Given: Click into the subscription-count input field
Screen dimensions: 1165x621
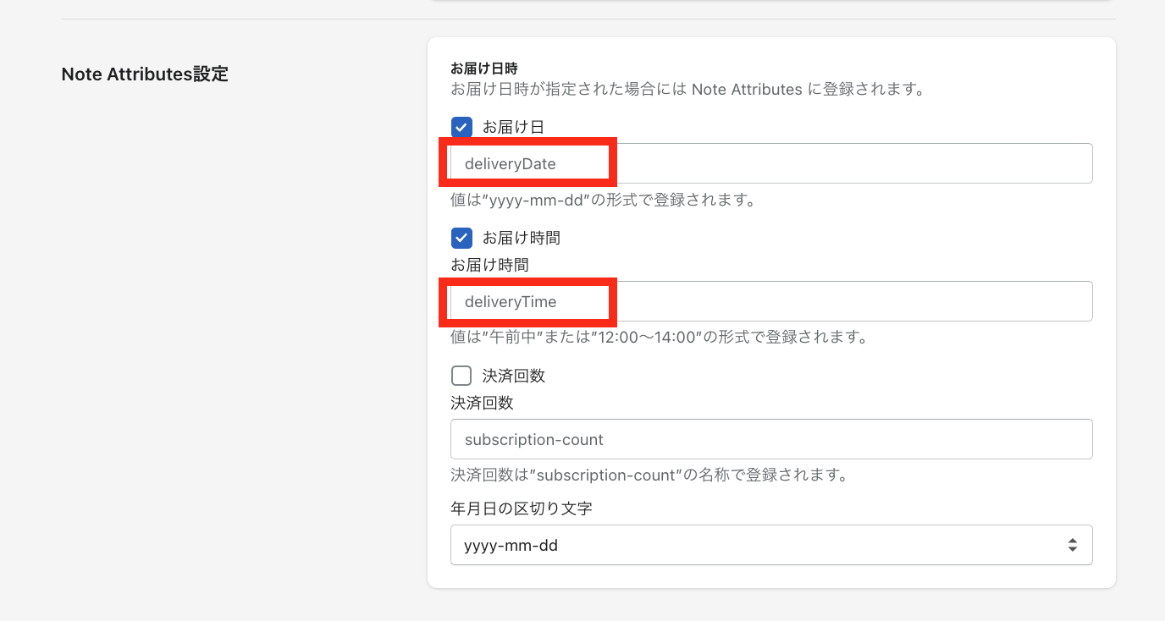Looking at the screenshot, I should [771, 439].
